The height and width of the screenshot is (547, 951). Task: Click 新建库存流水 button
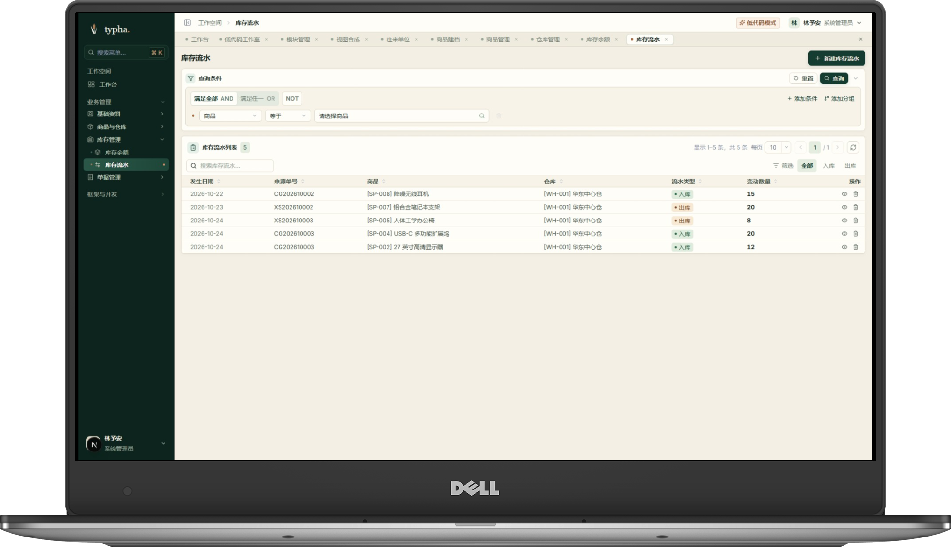pos(836,58)
